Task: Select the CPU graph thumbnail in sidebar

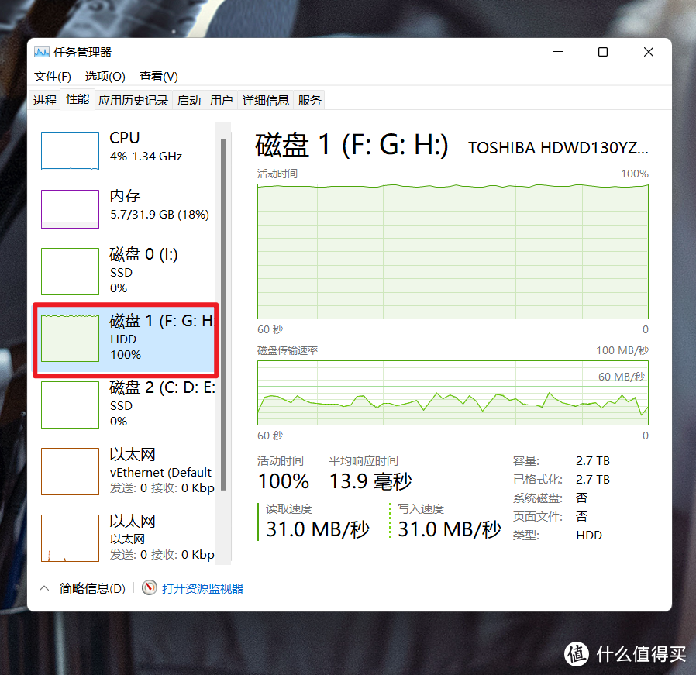Action: pyautogui.click(x=70, y=150)
